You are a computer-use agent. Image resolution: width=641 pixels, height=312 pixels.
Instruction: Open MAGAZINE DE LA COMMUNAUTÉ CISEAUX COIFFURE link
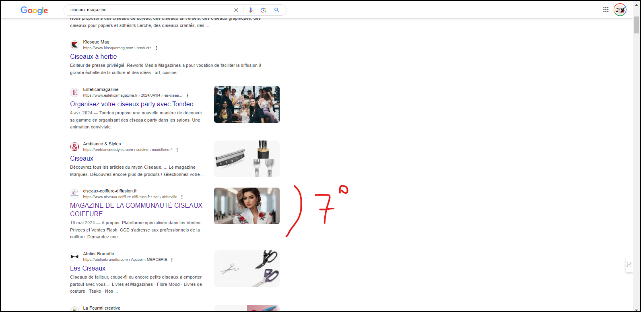click(x=136, y=210)
